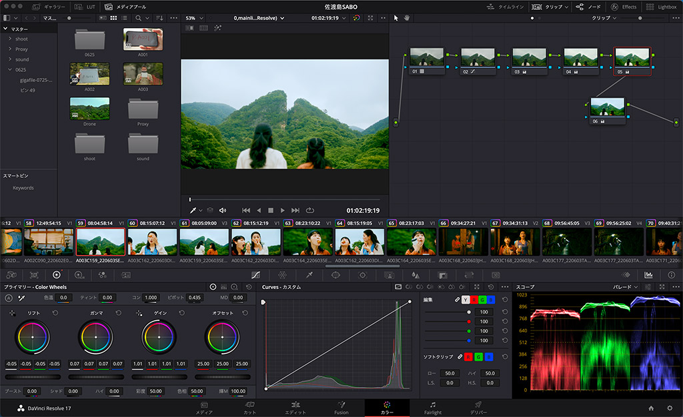Open the node editor クリップ mode dropdown
The width and height of the screenshot is (683, 417).
tap(604, 18)
